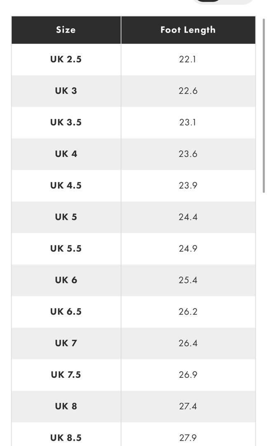Select the UK 7 size label
Screen dimensions: 267x446
[x=66, y=343]
